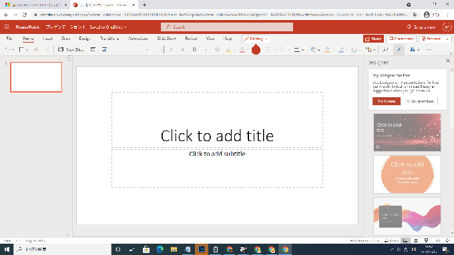
Task: Toggle Underline formatting
Action: (217, 50)
